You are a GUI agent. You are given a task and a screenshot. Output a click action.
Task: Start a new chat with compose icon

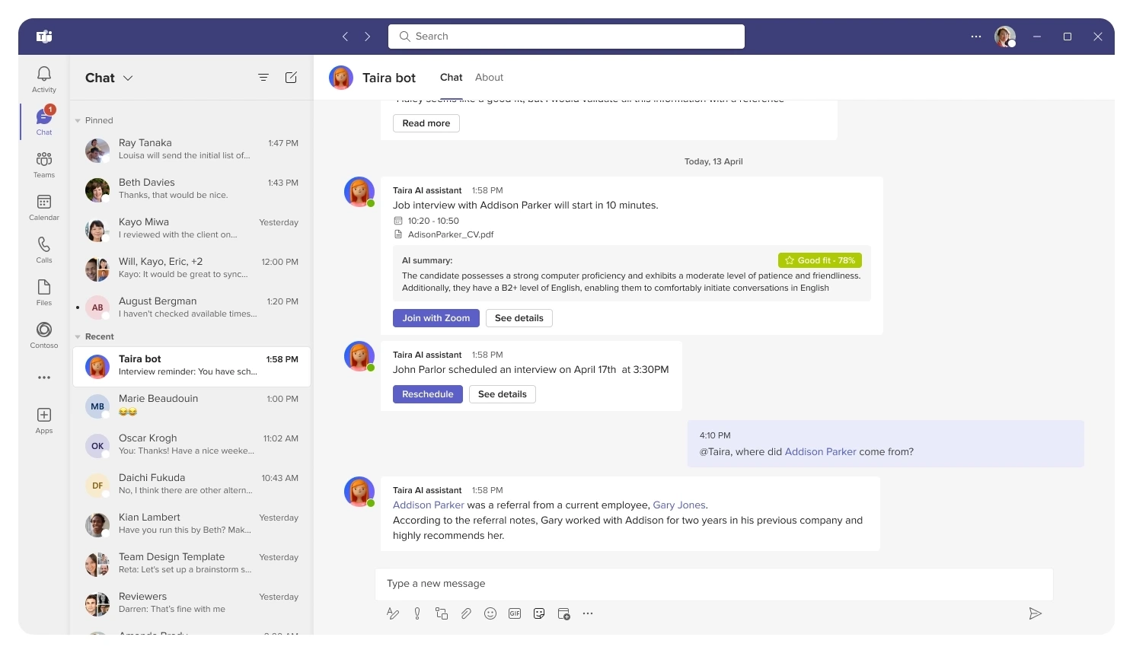[291, 78]
